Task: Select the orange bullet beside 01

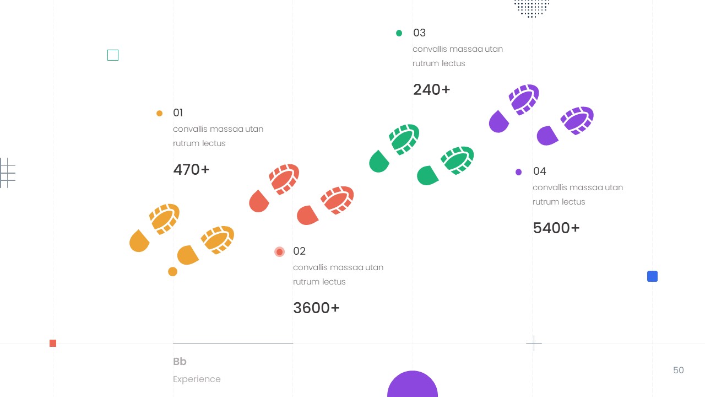Action: [160, 114]
